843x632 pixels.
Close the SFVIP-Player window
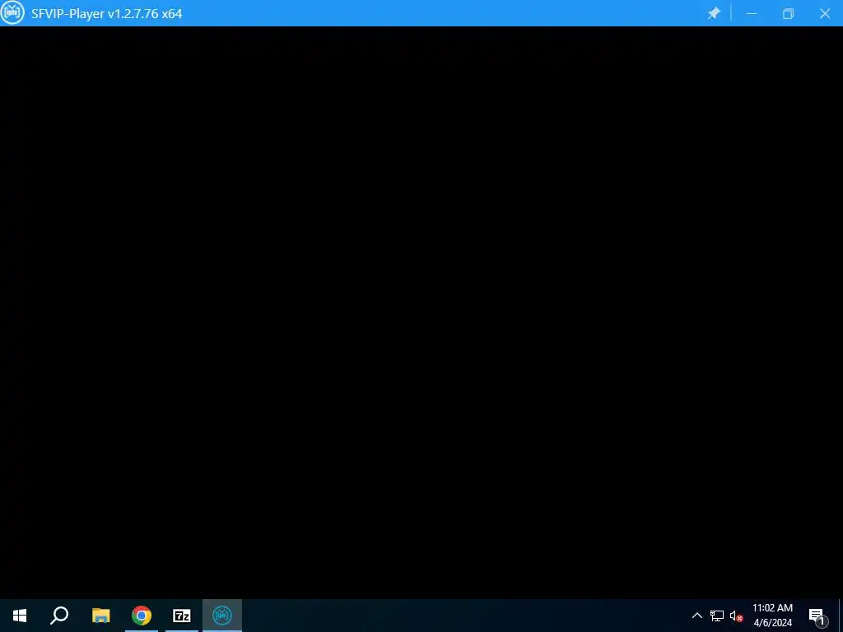[x=825, y=13]
